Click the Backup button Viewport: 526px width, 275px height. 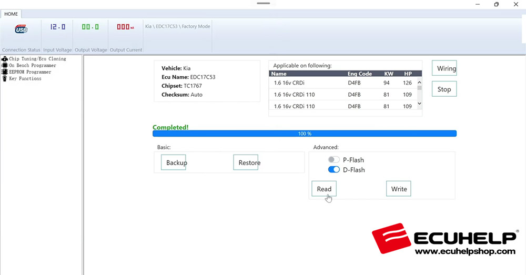174,162
